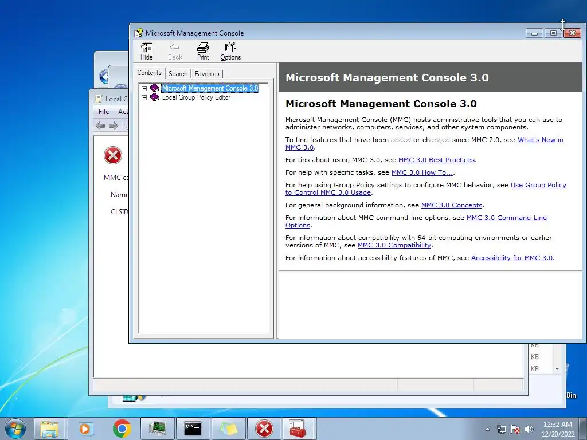This screenshot has width=587, height=440.
Task: Minimize the Microsoft Management Console help window
Action: 535,33
